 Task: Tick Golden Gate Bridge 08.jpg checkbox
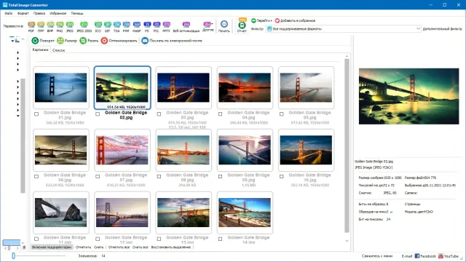(159, 176)
